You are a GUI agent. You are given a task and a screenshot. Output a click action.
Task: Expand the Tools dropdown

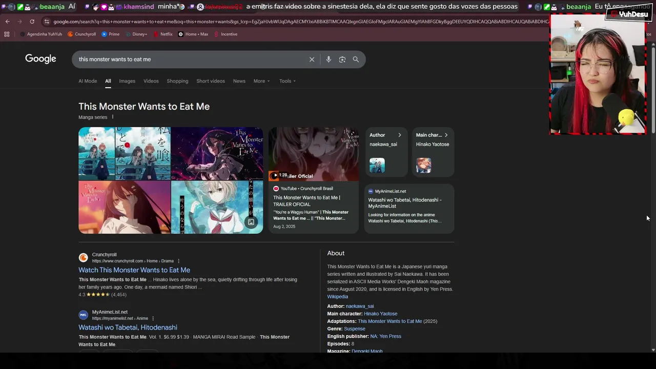pyautogui.click(x=288, y=81)
